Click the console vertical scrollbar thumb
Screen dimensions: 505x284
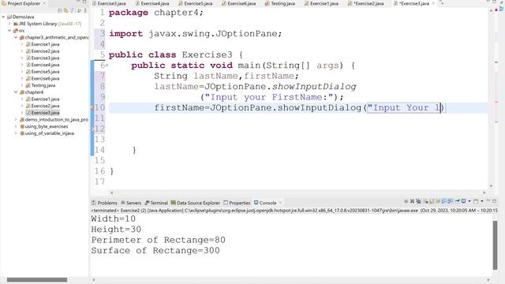coord(495,245)
